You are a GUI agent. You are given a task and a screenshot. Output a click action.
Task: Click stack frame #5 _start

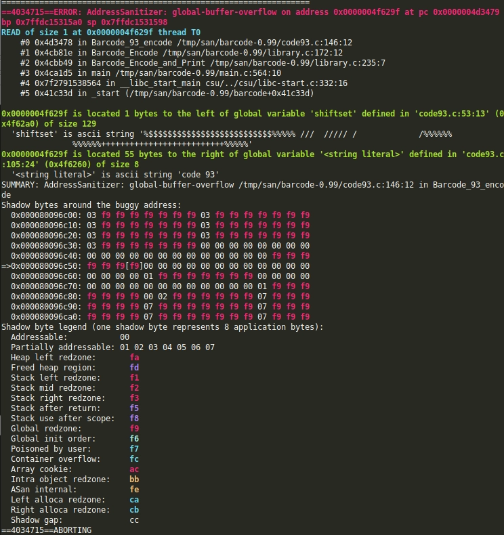coord(167,93)
